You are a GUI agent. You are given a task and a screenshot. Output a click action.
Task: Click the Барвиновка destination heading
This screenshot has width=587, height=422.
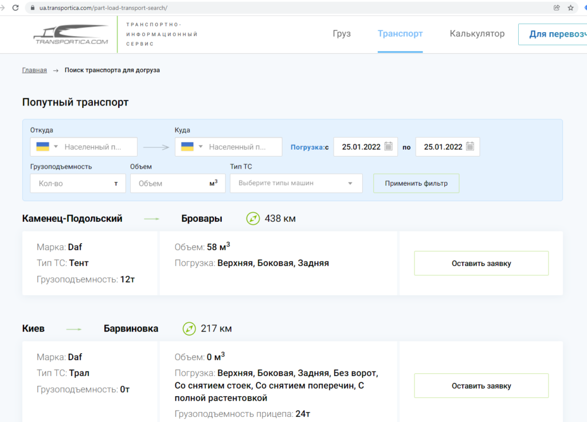click(x=131, y=329)
